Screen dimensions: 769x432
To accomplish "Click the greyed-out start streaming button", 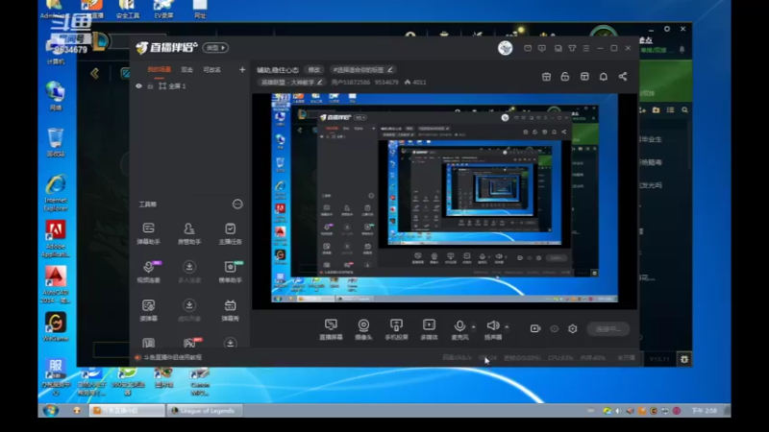I will tap(608, 328).
